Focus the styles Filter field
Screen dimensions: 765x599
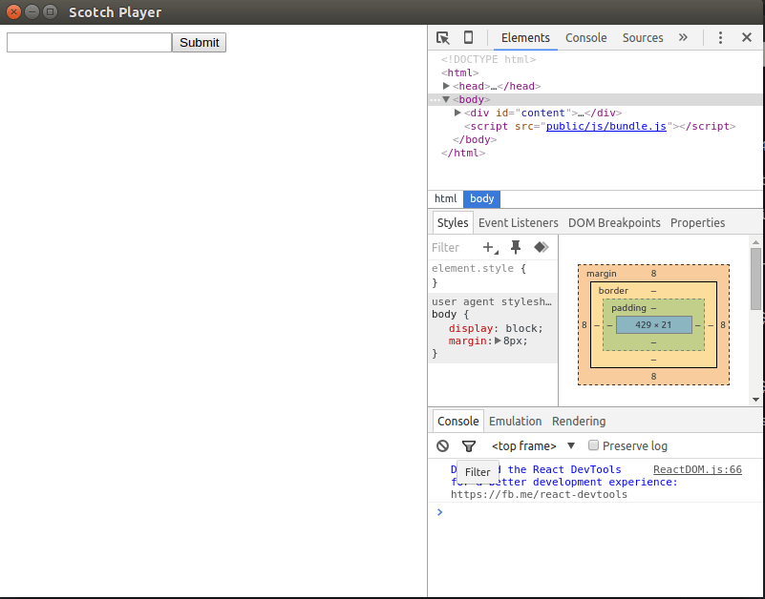(453, 248)
